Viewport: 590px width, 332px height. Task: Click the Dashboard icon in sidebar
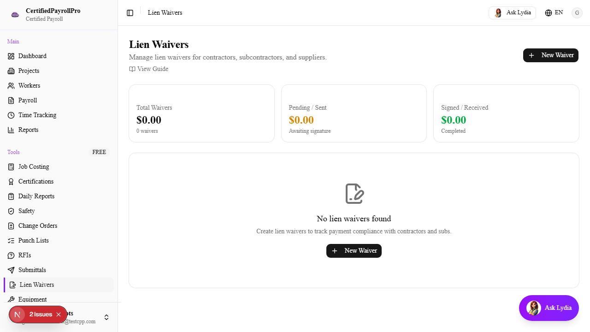point(11,56)
